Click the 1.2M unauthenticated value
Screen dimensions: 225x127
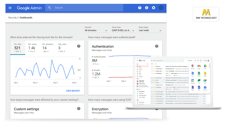pyautogui.click(x=96, y=74)
